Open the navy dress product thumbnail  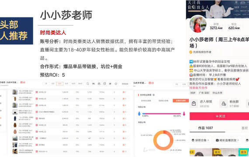(x=15, y=119)
